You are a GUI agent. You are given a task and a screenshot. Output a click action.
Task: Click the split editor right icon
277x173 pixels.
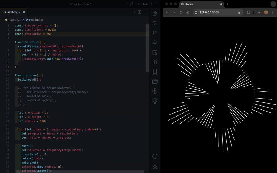140,12
